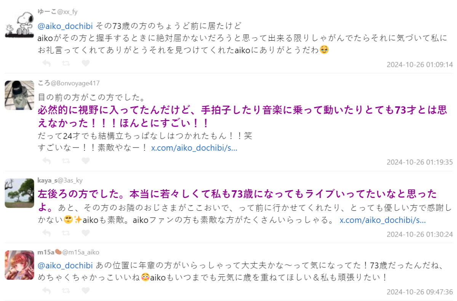This screenshot has height=301, width=457.
Task: Open m15a's anime profile avatar
Action: (19, 265)
